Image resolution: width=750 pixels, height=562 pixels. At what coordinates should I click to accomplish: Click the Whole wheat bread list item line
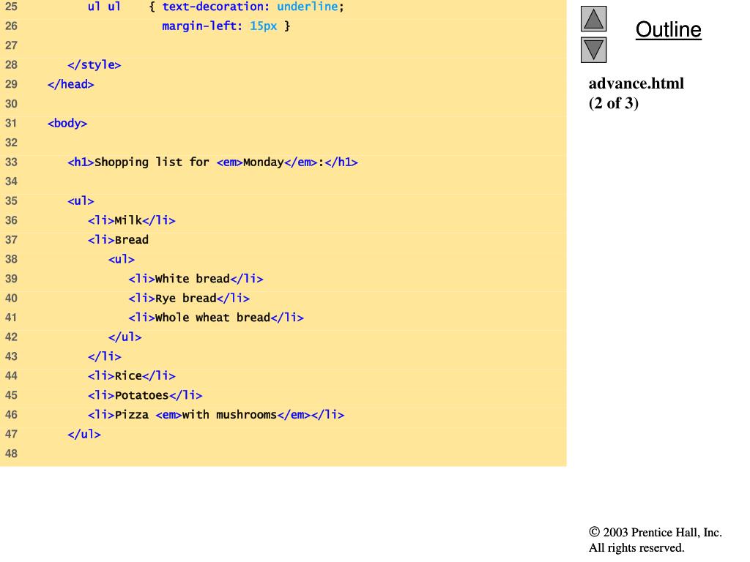point(216,318)
